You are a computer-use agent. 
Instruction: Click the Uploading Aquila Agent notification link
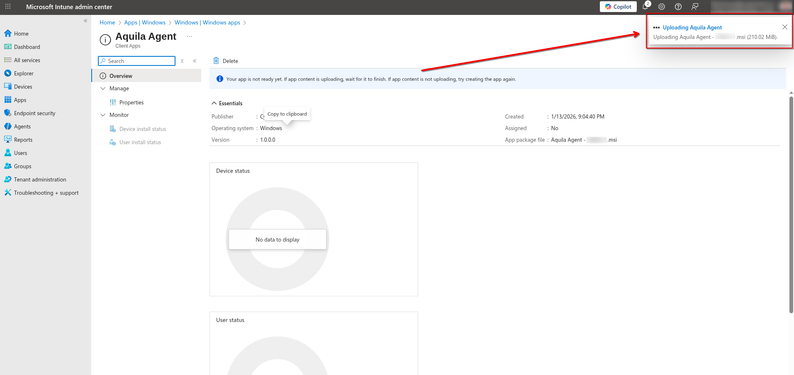[x=692, y=27]
